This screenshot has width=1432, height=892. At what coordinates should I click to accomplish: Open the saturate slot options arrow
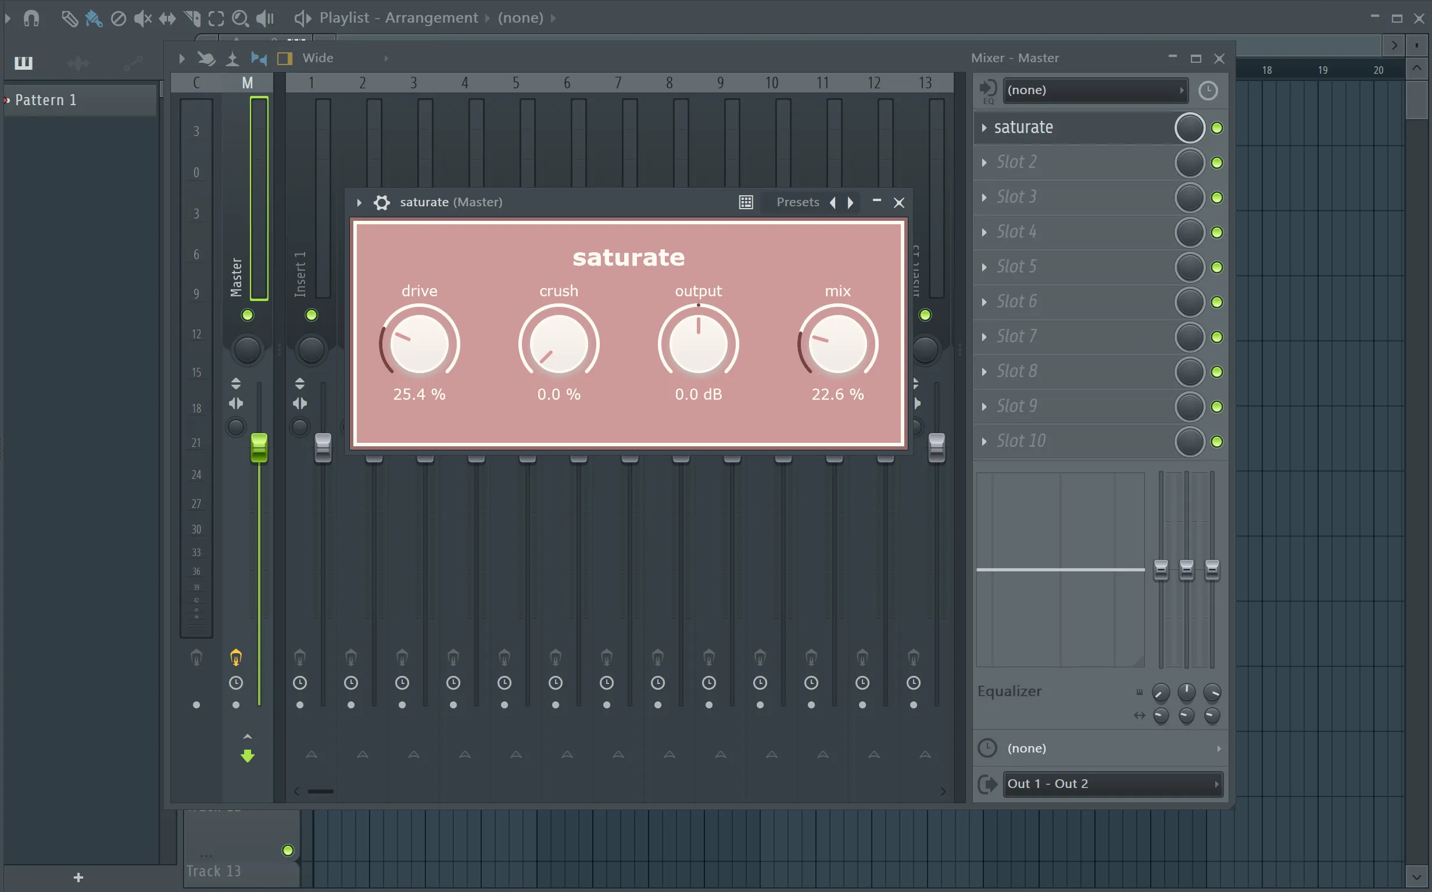tap(983, 128)
